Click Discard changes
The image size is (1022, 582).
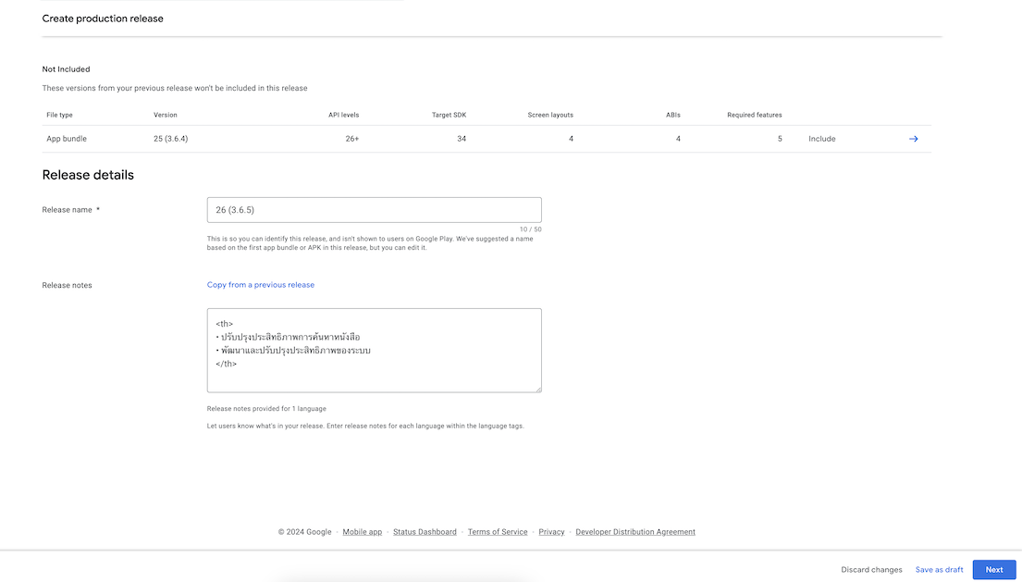(x=871, y=570)
